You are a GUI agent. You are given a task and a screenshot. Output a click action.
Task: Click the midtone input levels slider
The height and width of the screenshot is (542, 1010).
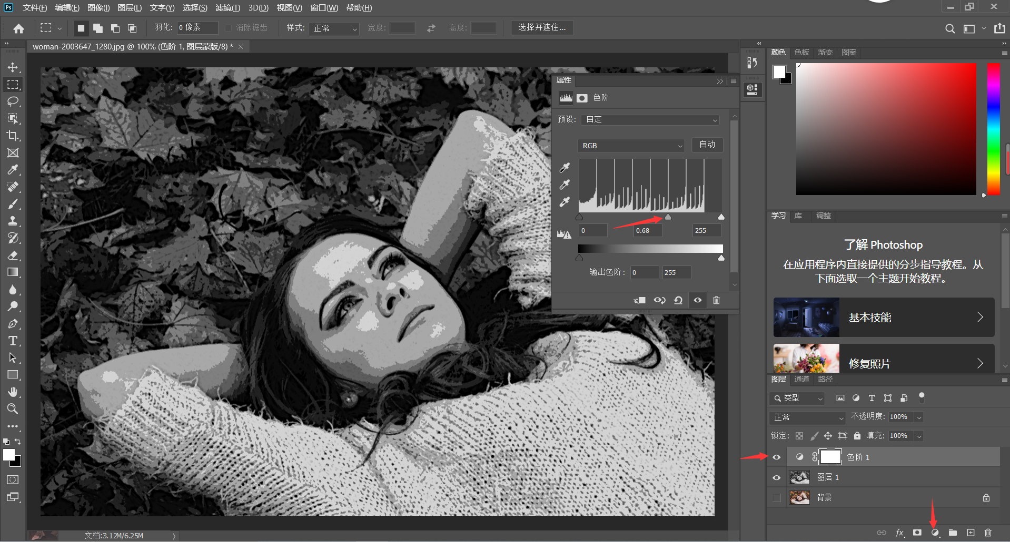[668, 217]
